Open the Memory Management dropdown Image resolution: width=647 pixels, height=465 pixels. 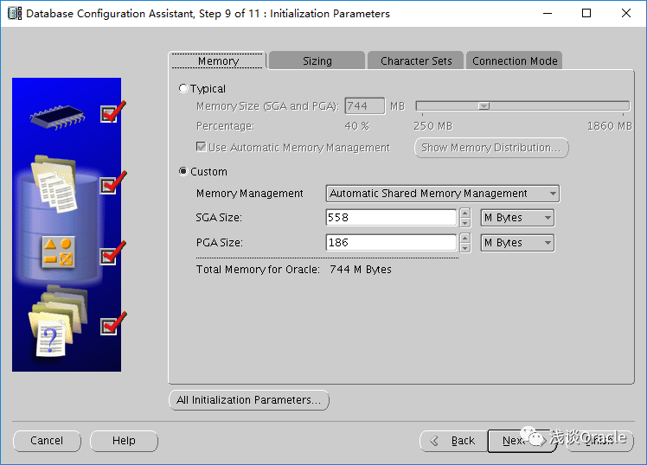pos(442,194)
